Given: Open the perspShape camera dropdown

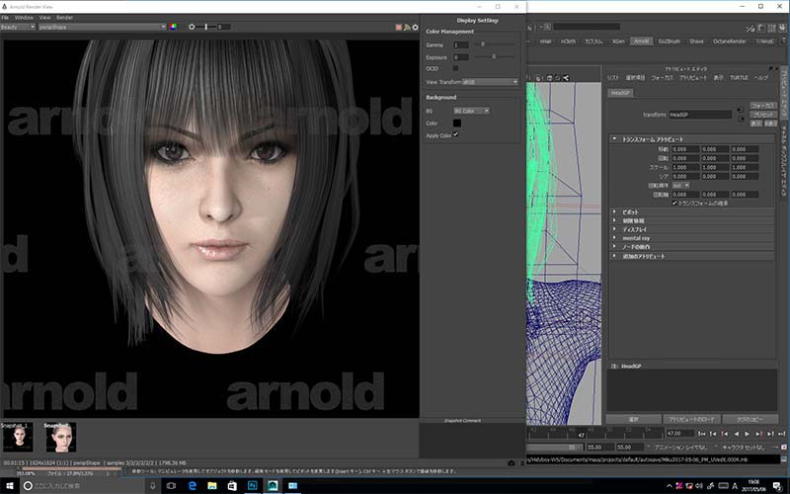Looking at the screenshot, I should (x=103, y=27).
